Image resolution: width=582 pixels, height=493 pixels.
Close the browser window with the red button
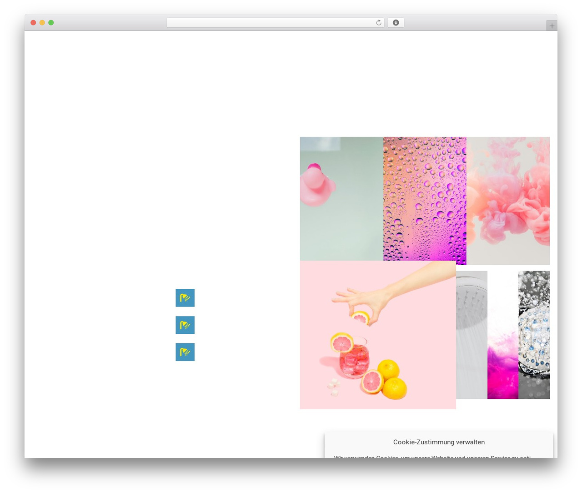(x=33, y=23)
